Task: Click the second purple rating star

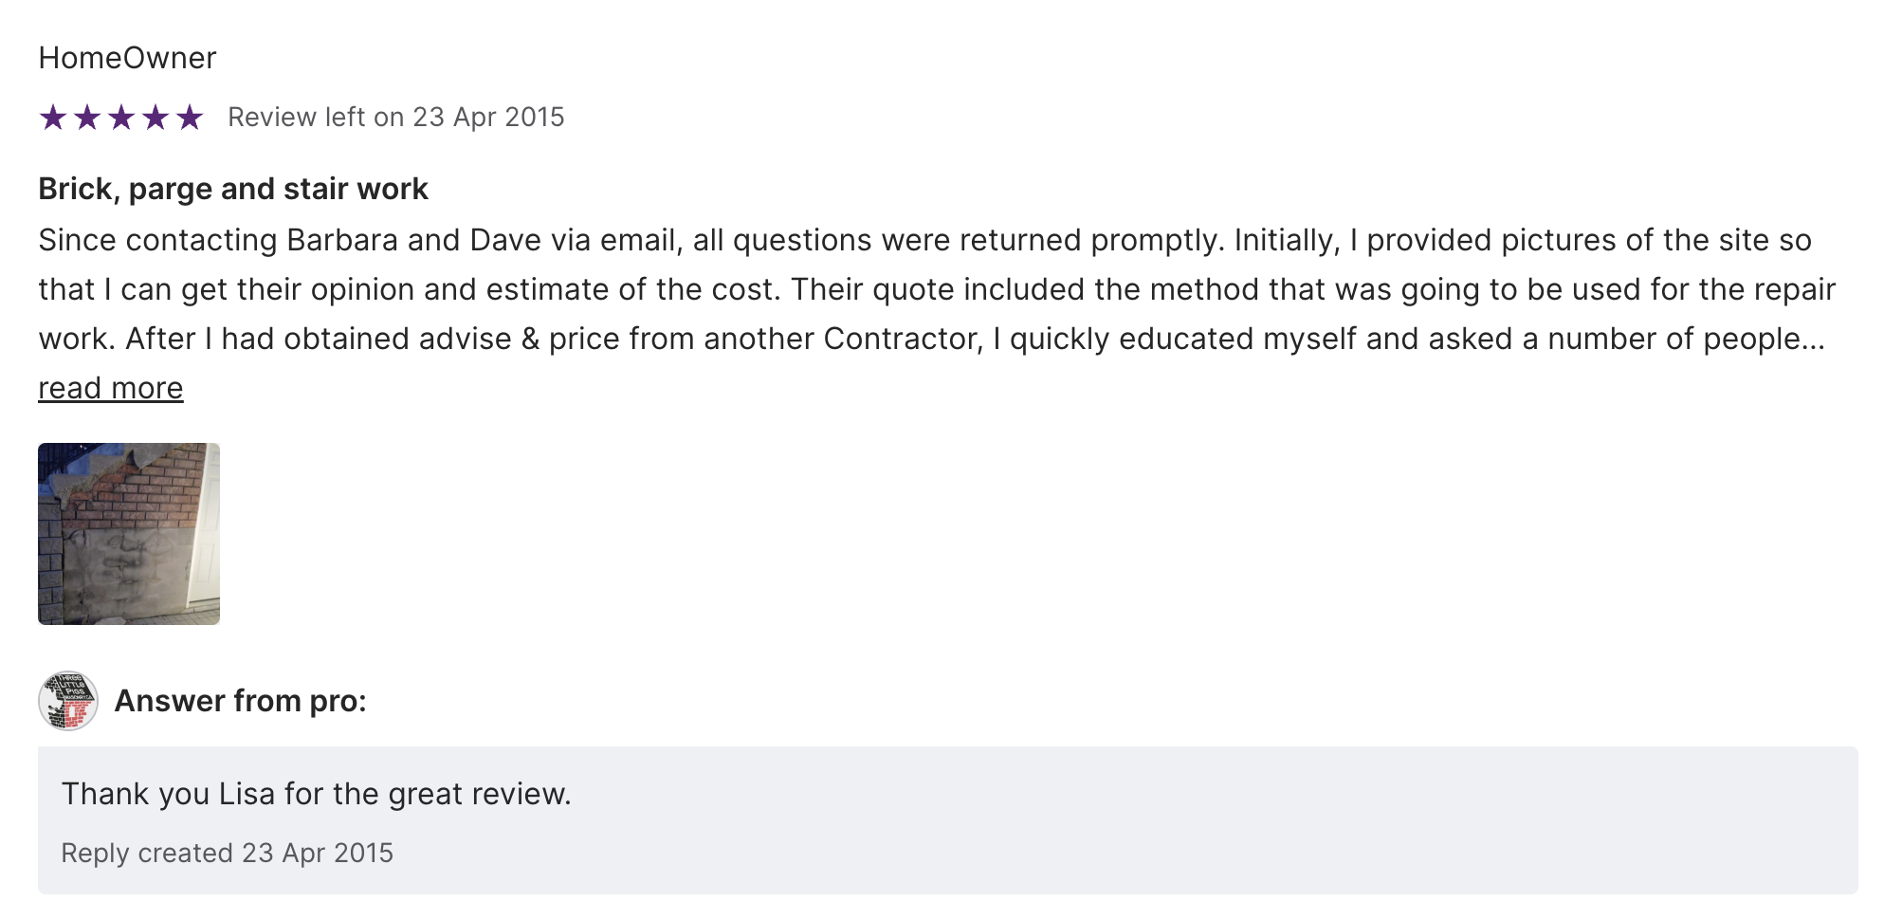Action: tap(87, 118)
